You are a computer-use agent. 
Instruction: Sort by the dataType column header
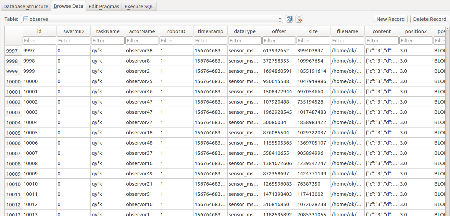tap(245, 31)
